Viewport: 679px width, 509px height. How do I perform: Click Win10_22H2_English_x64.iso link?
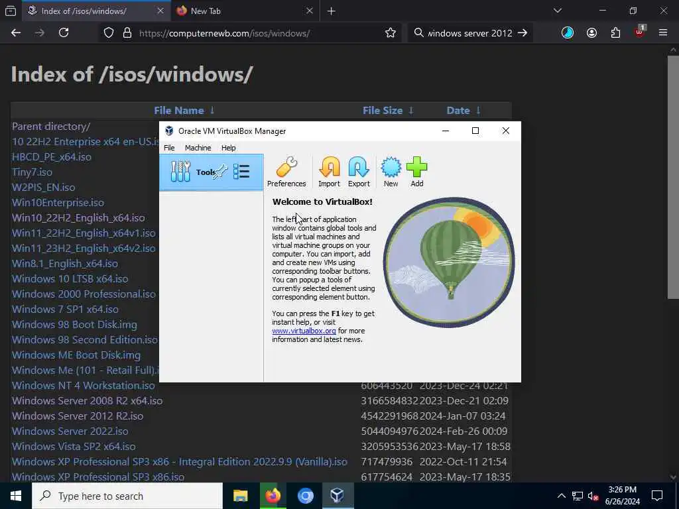[x=78, y=217]
